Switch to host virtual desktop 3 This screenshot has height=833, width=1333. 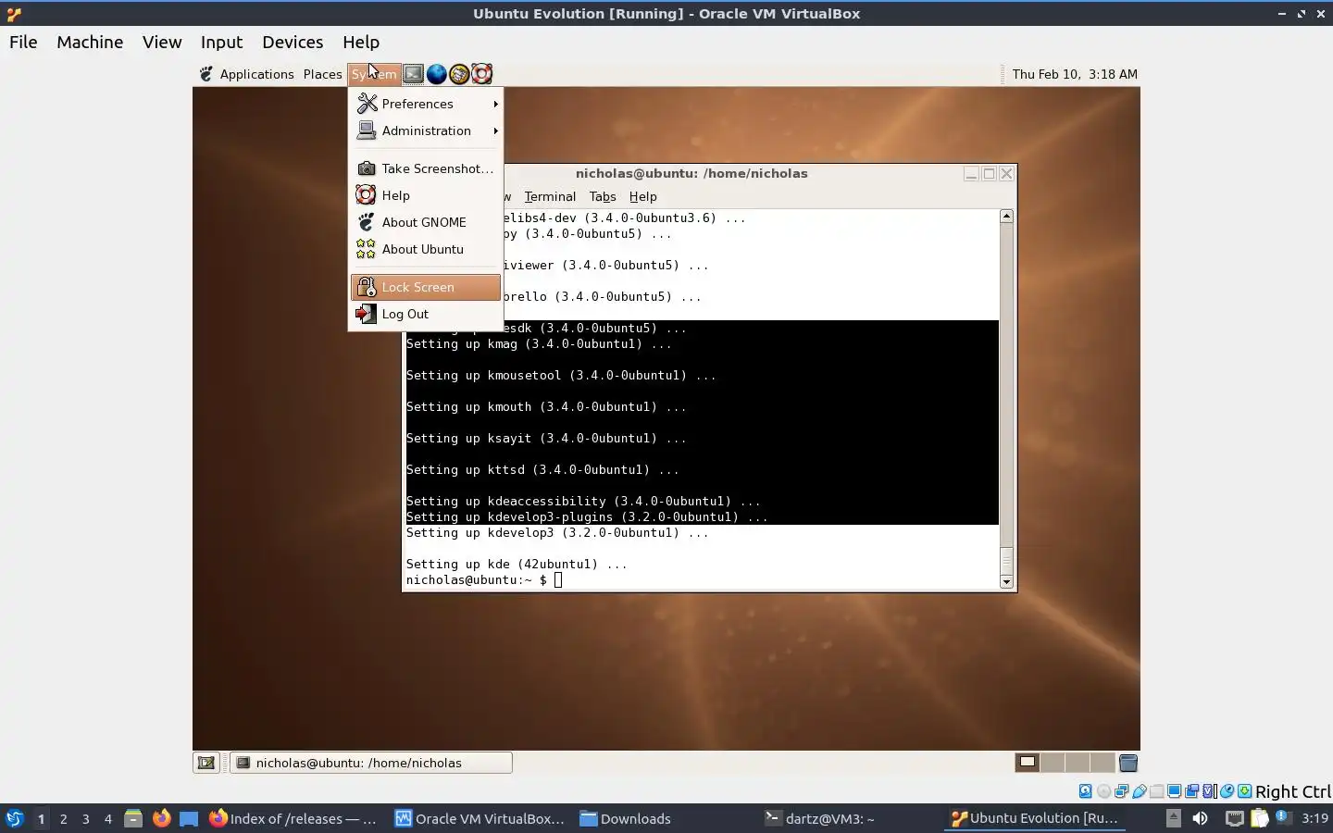86,818
